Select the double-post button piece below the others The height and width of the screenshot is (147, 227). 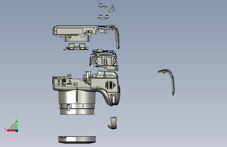103,17
